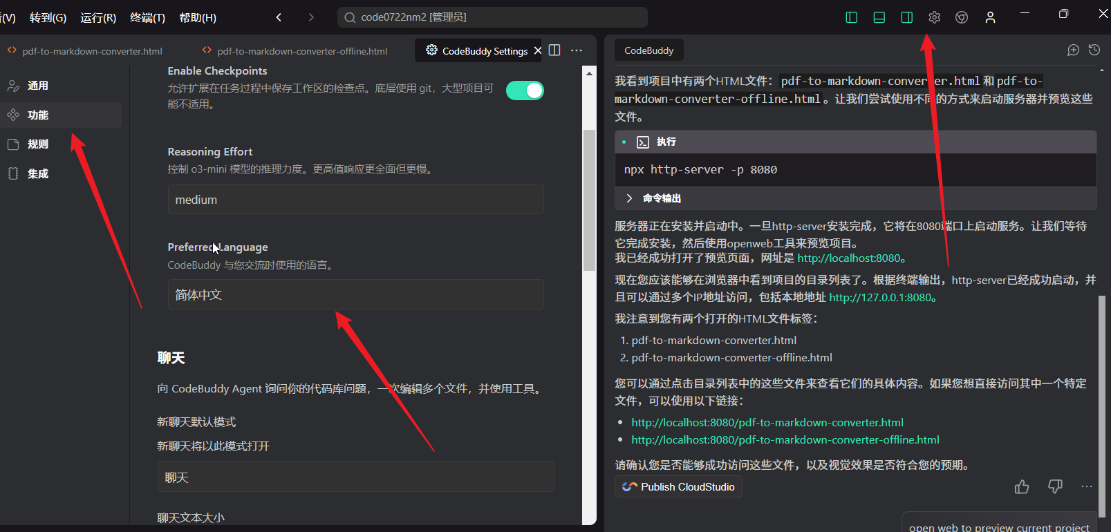Image resolution: width=1111 pixels, height=532 pixels.
Task: Go back with the left navigation arrow
Action: [279, 17]
